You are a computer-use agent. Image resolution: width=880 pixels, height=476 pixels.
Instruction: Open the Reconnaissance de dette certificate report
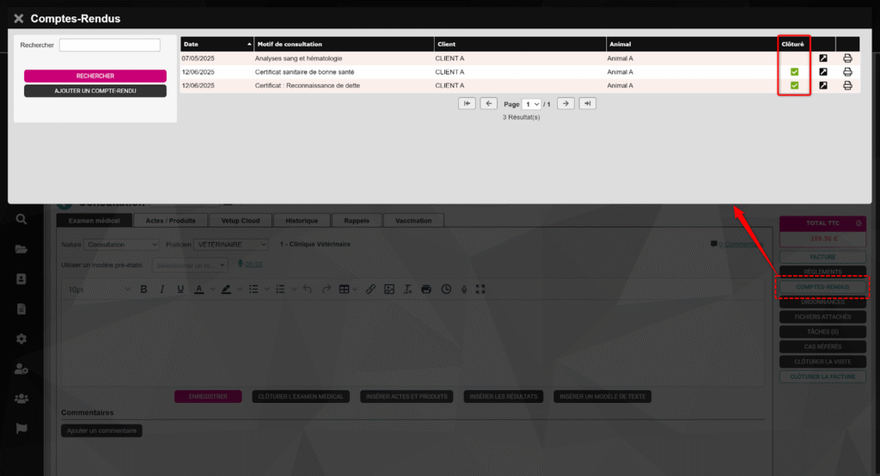pos(822,86)
